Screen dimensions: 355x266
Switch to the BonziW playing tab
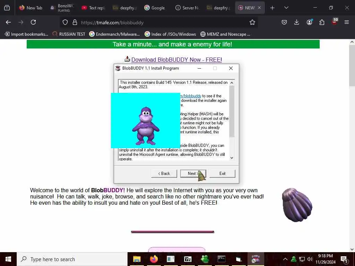click(62, 8)
